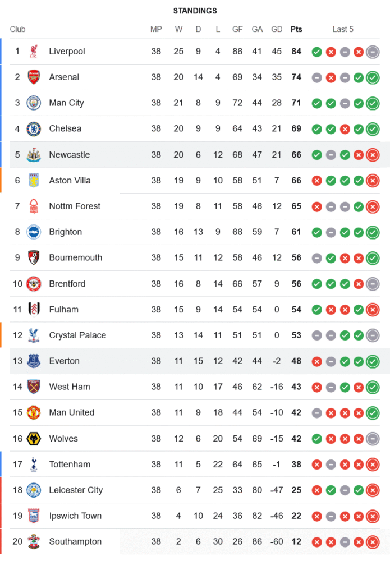Click the Liverpool club crest icon
This screenshot has width=390, height=561.
coord(34,52)
